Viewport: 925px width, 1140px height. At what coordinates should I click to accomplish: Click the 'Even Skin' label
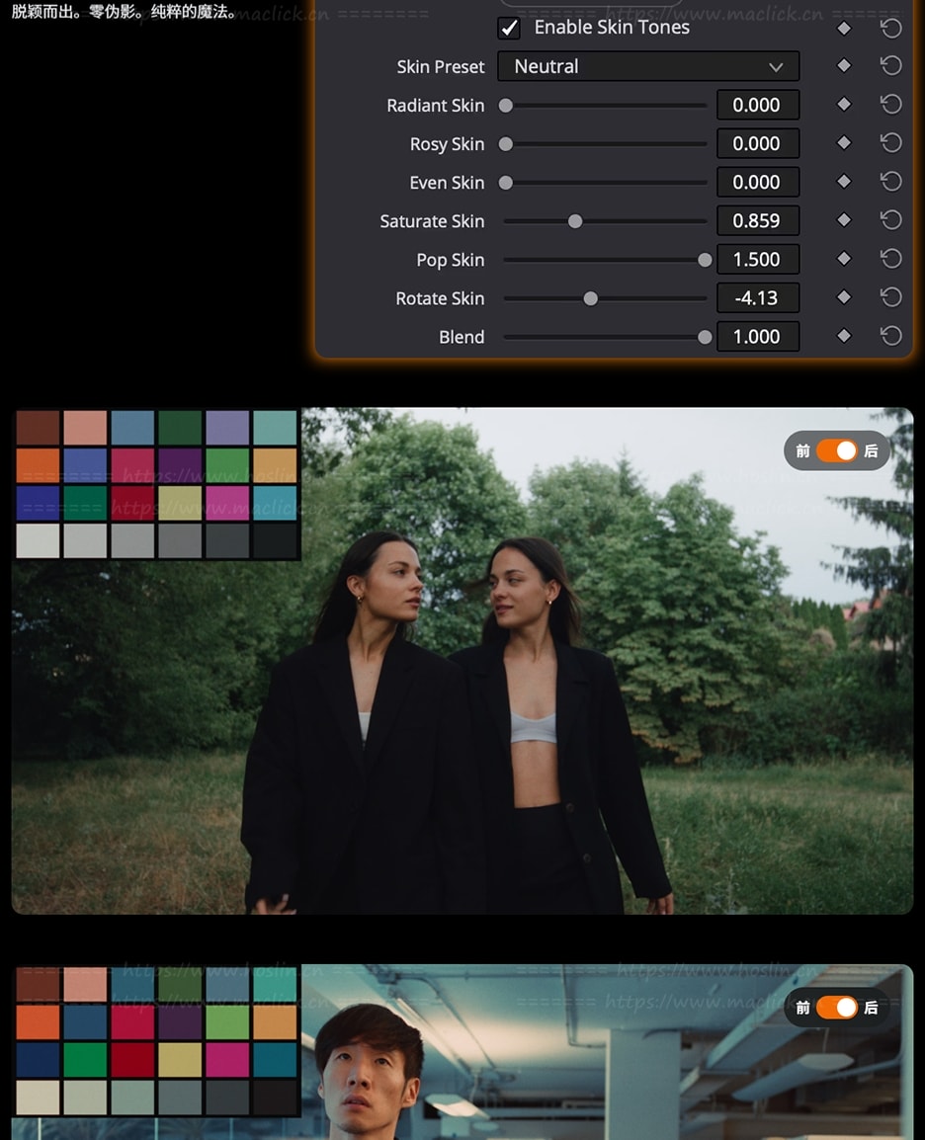click(x=447, y=183)
